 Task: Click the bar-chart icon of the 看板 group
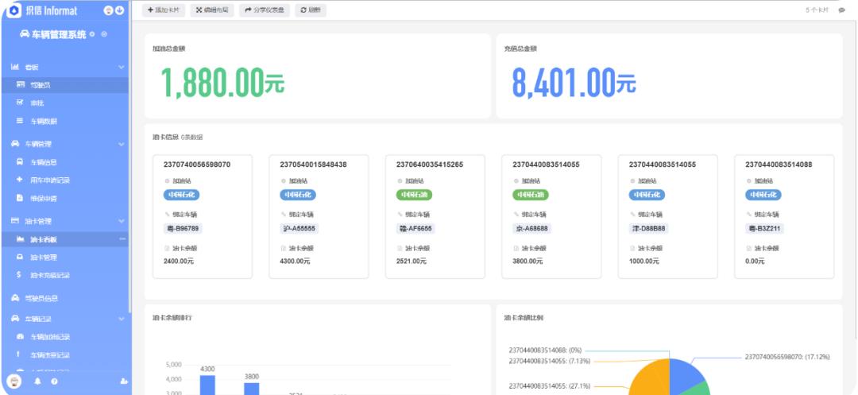coord(15,67)
